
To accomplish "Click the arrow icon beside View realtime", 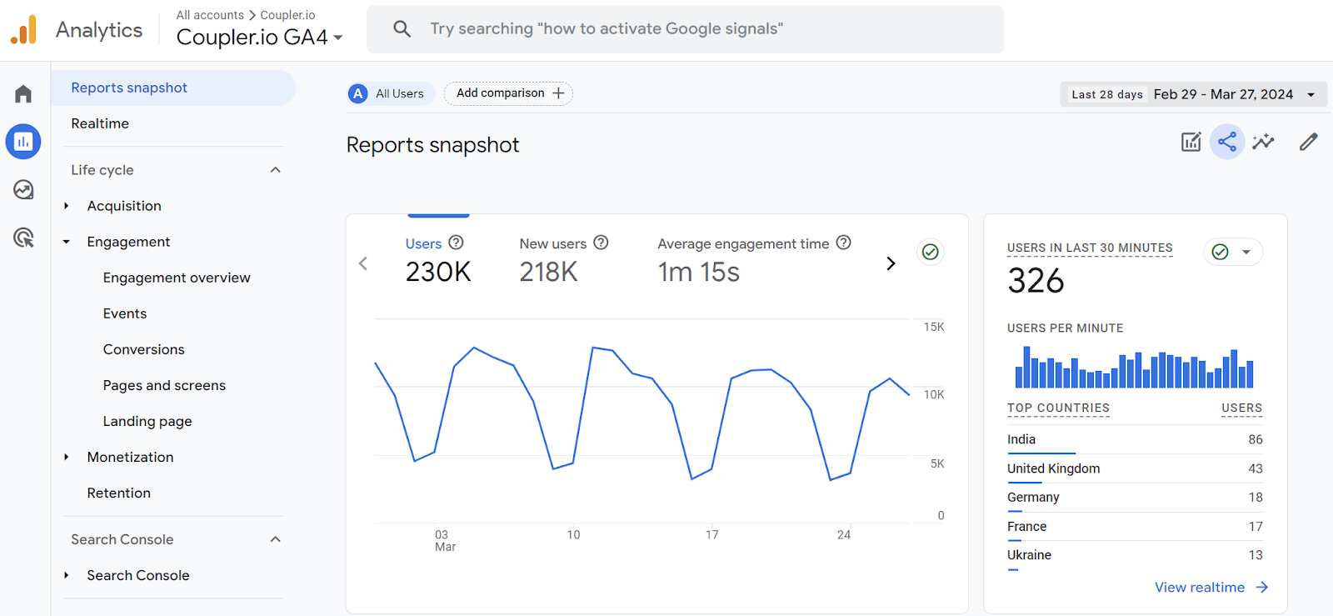I will pyautogui.click(x=1262, y=588).
